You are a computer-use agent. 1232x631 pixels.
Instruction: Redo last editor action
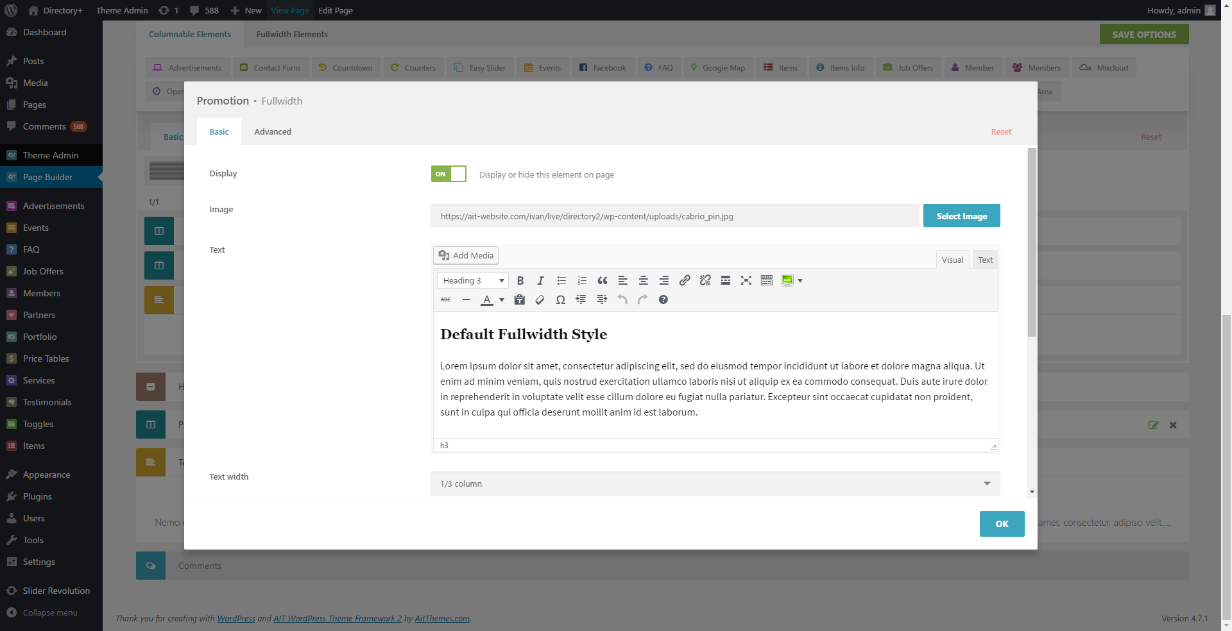click(x=643, y=299)
